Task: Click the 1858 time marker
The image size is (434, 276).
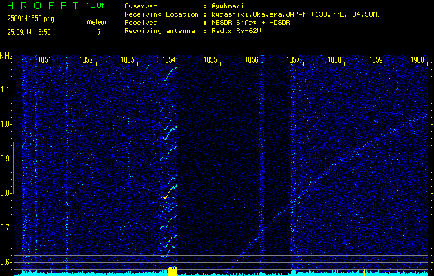Action: click(x=335, y=59)
